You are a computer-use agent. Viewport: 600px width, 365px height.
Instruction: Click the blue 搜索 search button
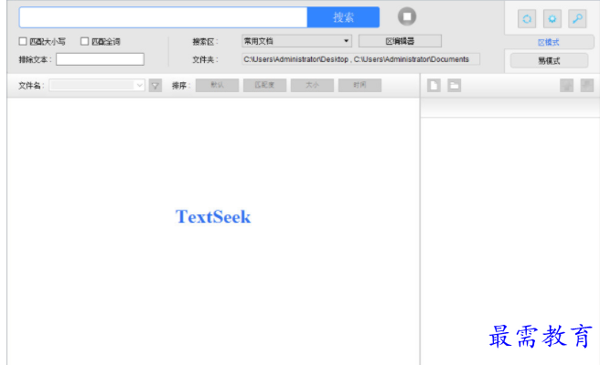click(x=343, y=17)
